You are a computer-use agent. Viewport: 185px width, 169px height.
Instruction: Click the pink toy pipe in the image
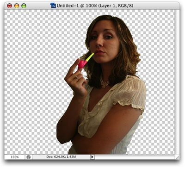point(86,61)
